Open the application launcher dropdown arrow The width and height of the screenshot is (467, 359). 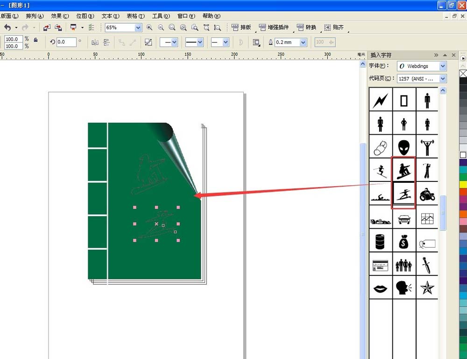click(82, 28)
